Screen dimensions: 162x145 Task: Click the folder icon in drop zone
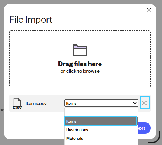click(x=80, y=50)
